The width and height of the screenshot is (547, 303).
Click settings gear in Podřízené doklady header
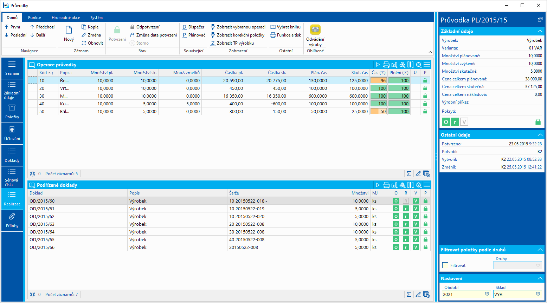coord(418,185)
